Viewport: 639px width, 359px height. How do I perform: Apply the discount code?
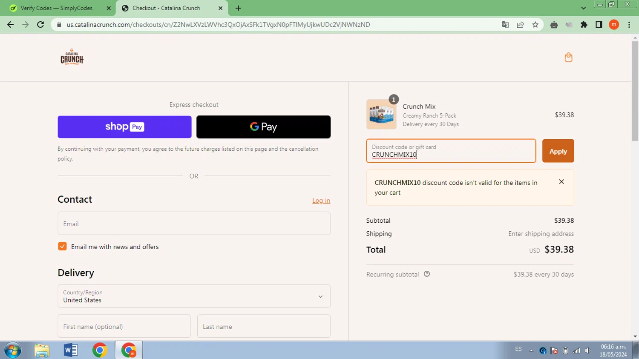tap(558, 151)
